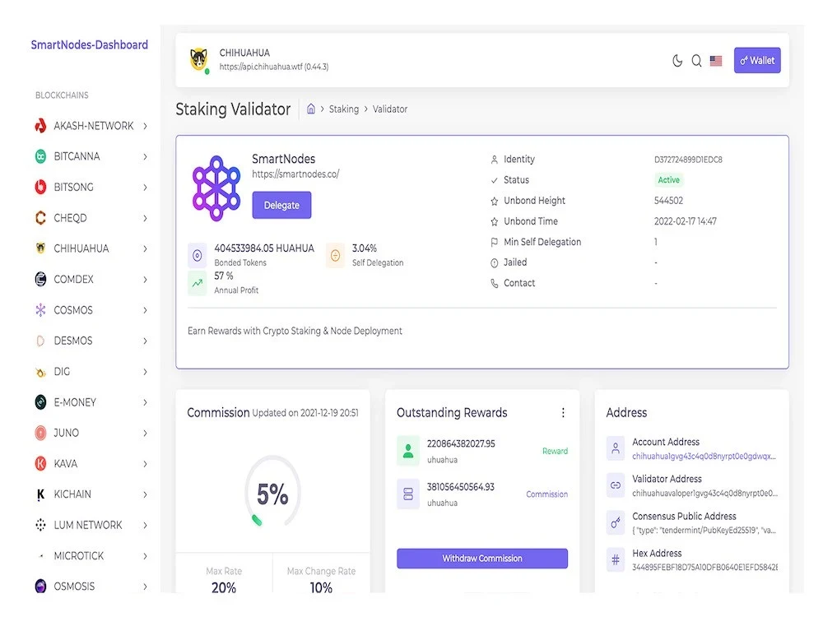Click the Consensus Public Address key icon
The image size is (823, 617).
[615, 522]
